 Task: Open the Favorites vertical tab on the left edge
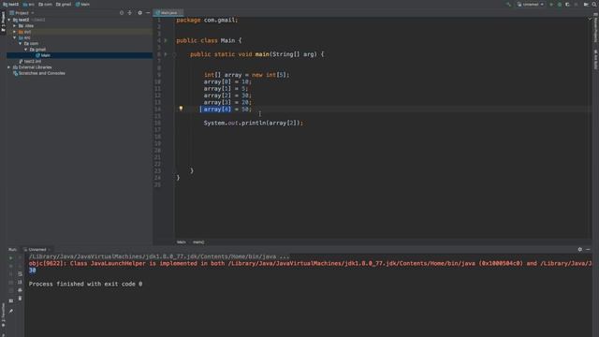(3, 315)
